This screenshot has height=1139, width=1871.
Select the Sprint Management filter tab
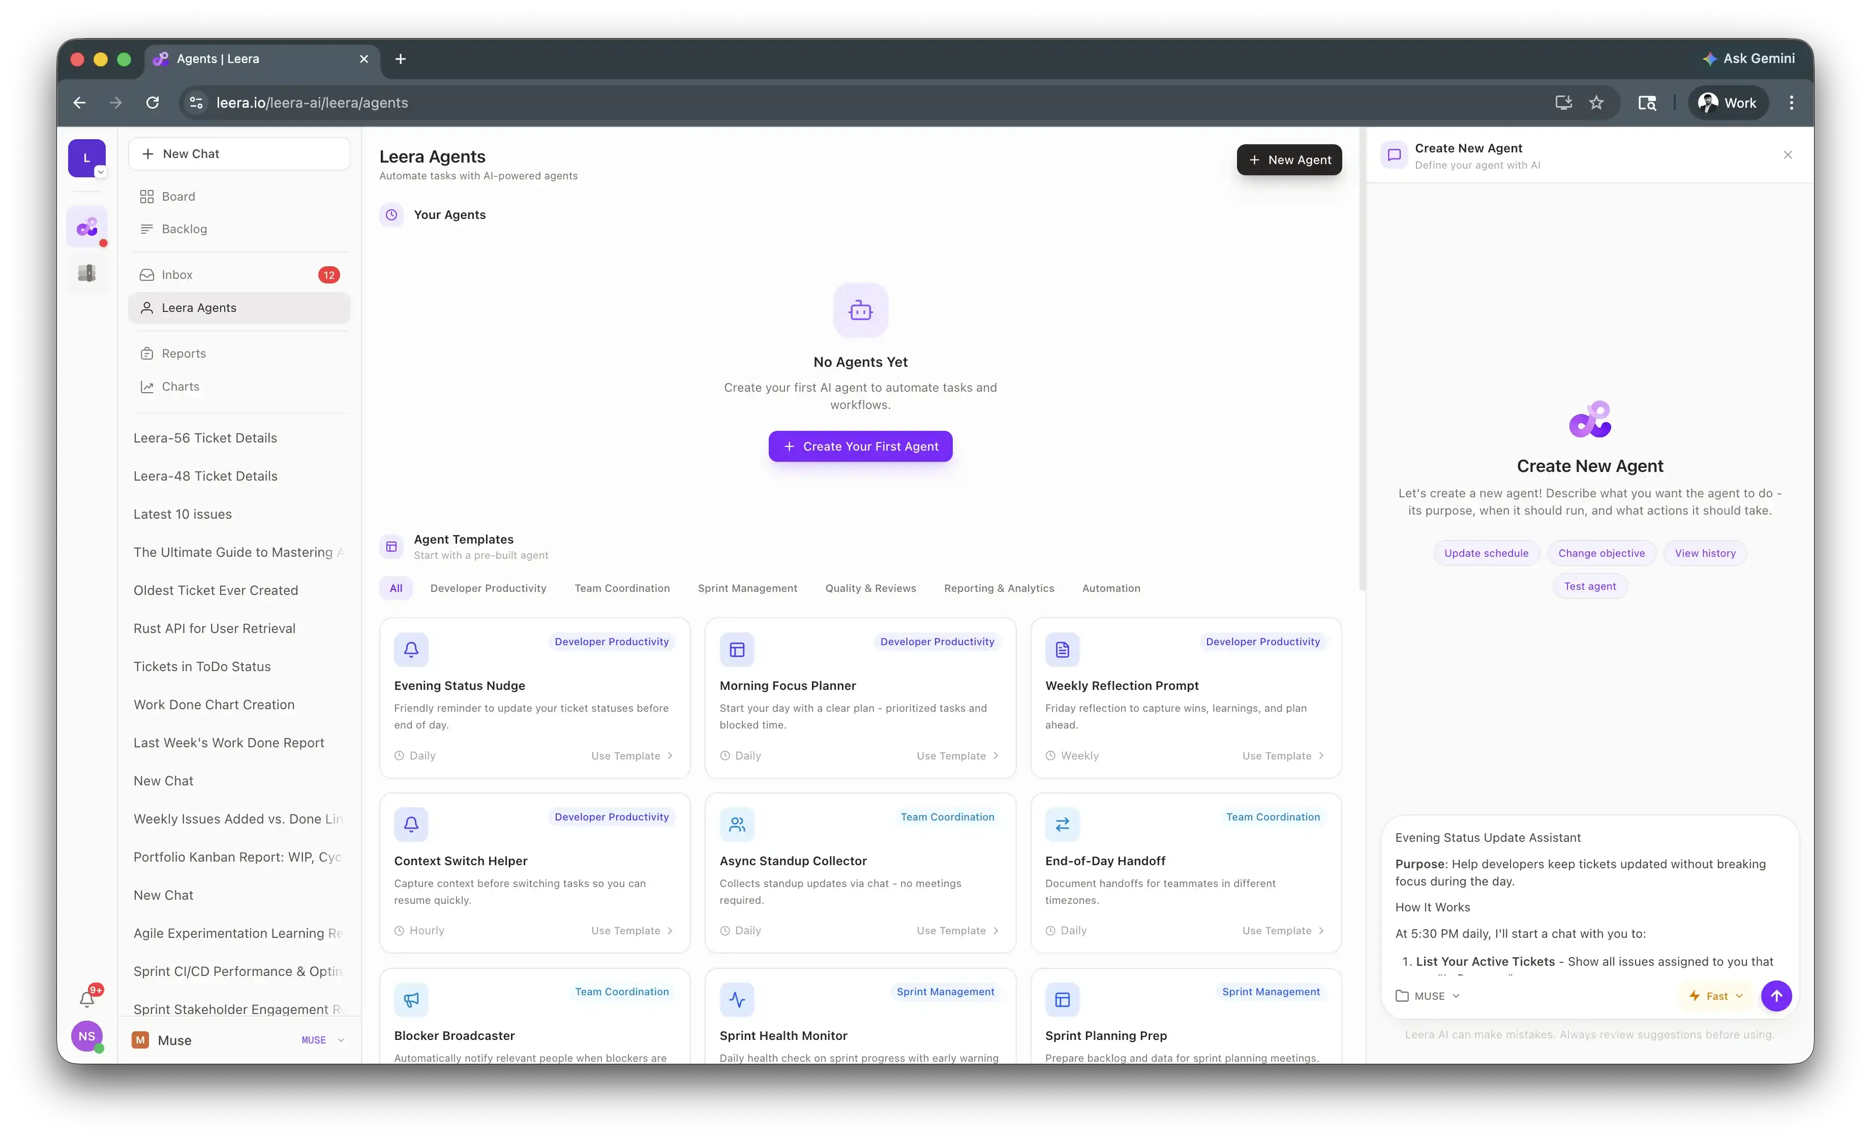(x=747, y=588)
